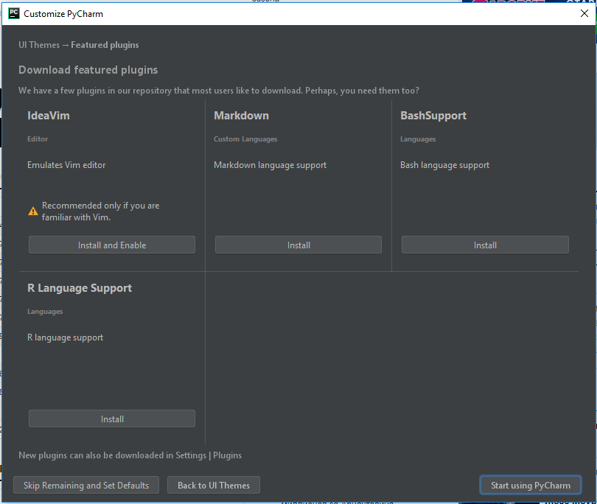Viewport: 597px width, 504px height.
Task: Click the yellow warning triangle icon
Action: coord(33,211)
